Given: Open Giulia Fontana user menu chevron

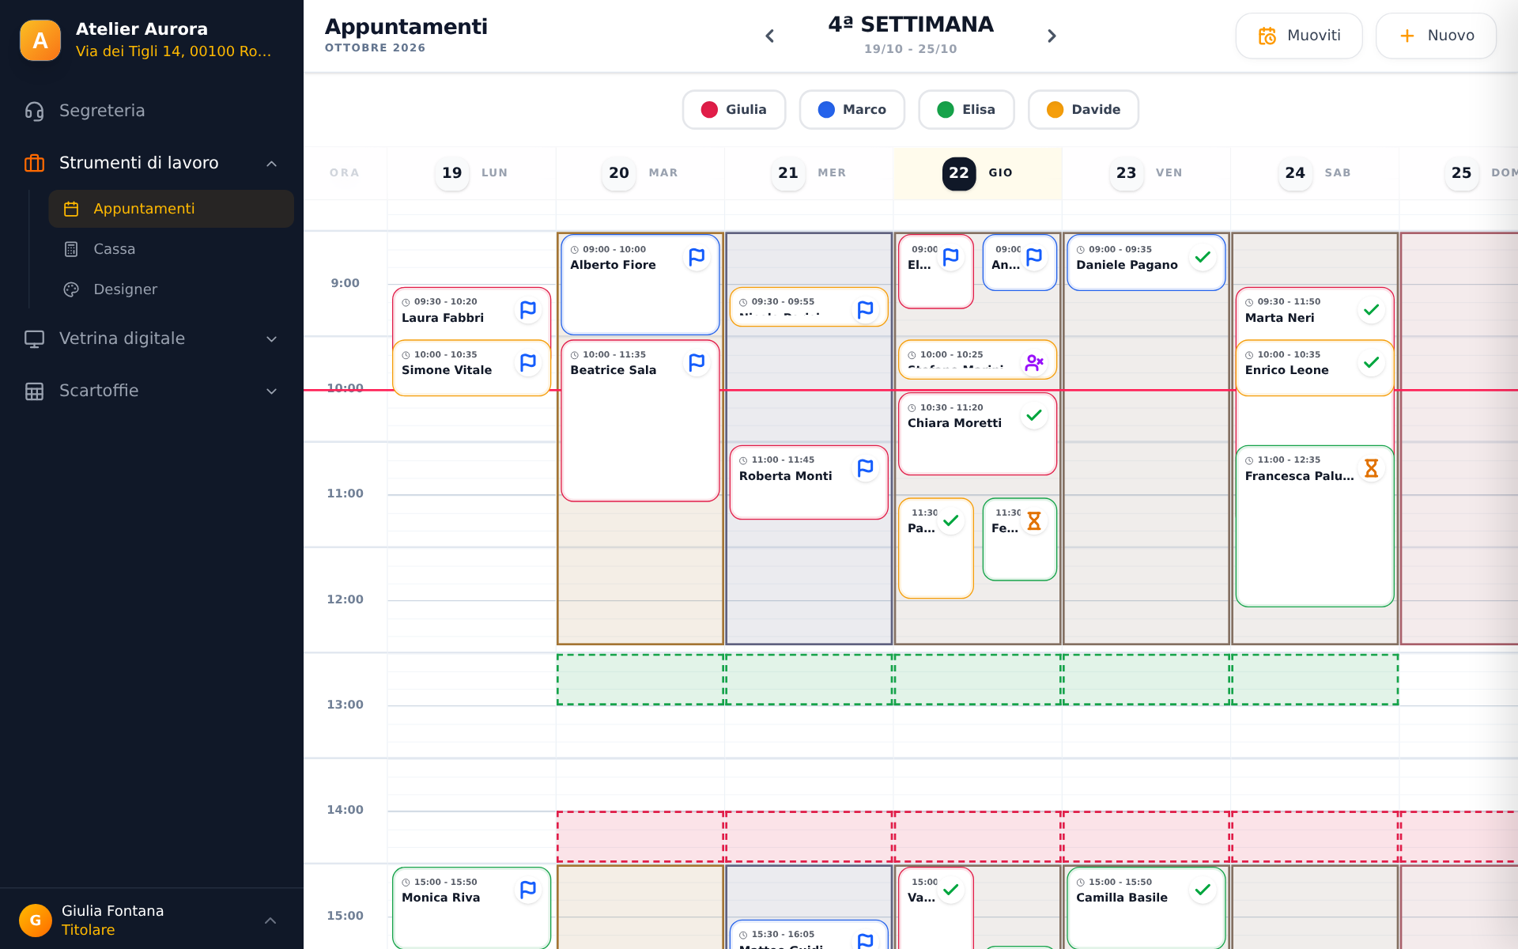Looking at the screenshot, I should tap(270, 921).
